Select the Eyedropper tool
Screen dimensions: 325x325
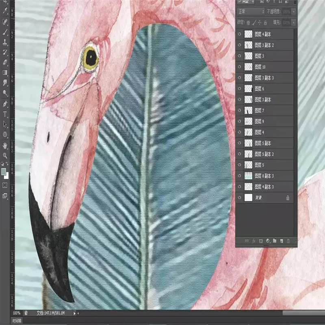click(x=5, y=11)
